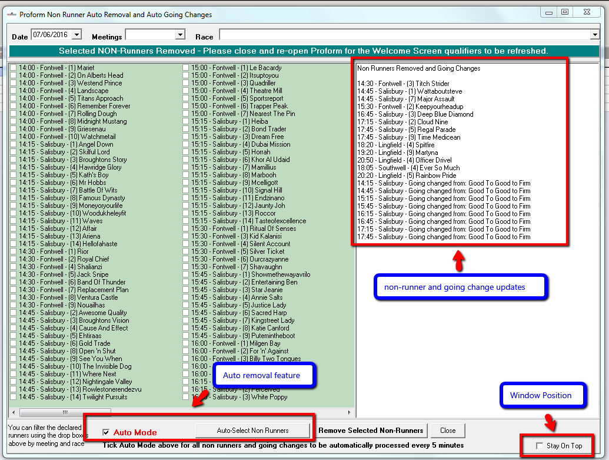
Task: Click 15:15 Salisbury (14) Tasteofexcellence entry
Action: click(x=248, y=221)
